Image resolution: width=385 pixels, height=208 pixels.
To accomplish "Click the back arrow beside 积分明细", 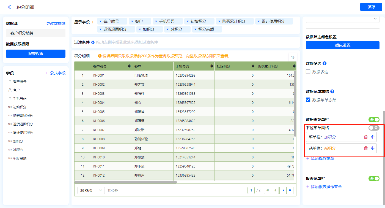I will pos(10,7).
